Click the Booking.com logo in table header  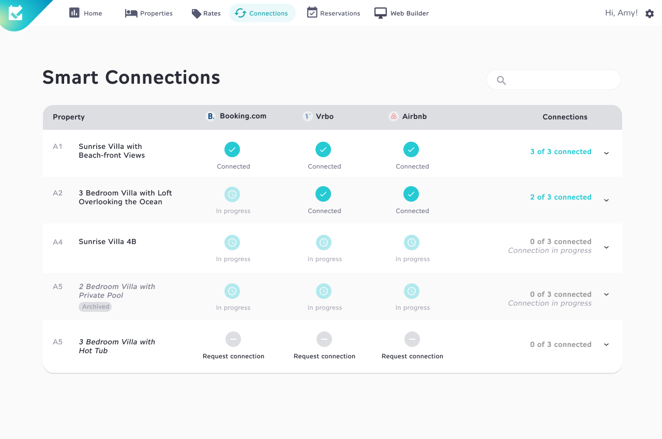210,116
